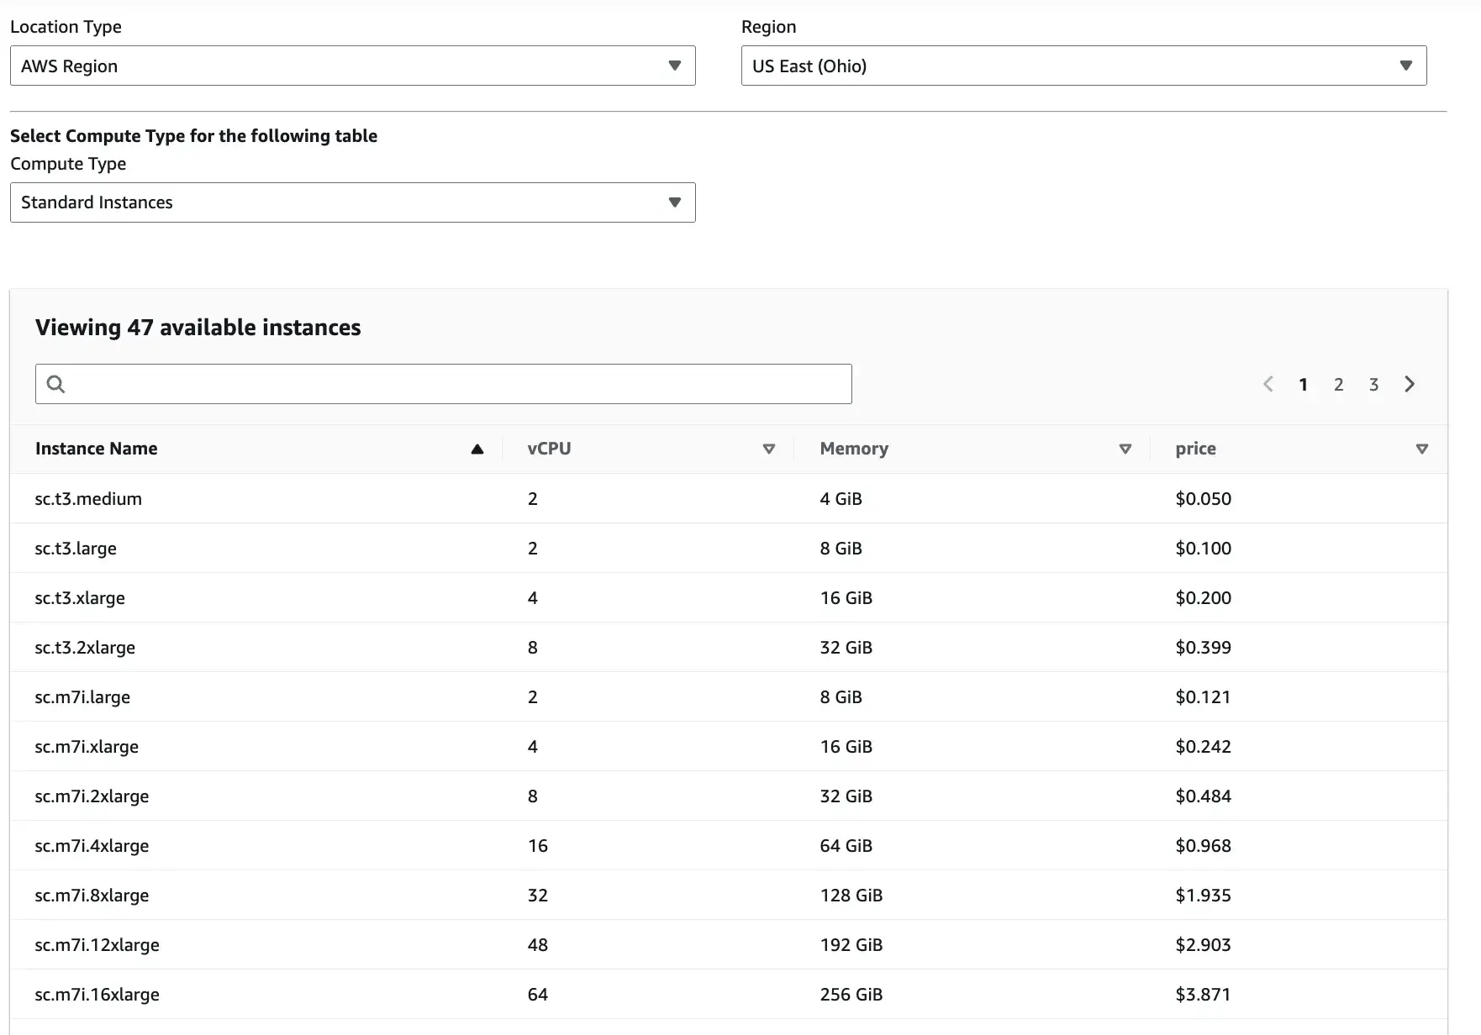Screen dimensions: 1481x1035
Task: Open the Region dropdown showing US East (Ohio)
Action: click(1083, 66)
